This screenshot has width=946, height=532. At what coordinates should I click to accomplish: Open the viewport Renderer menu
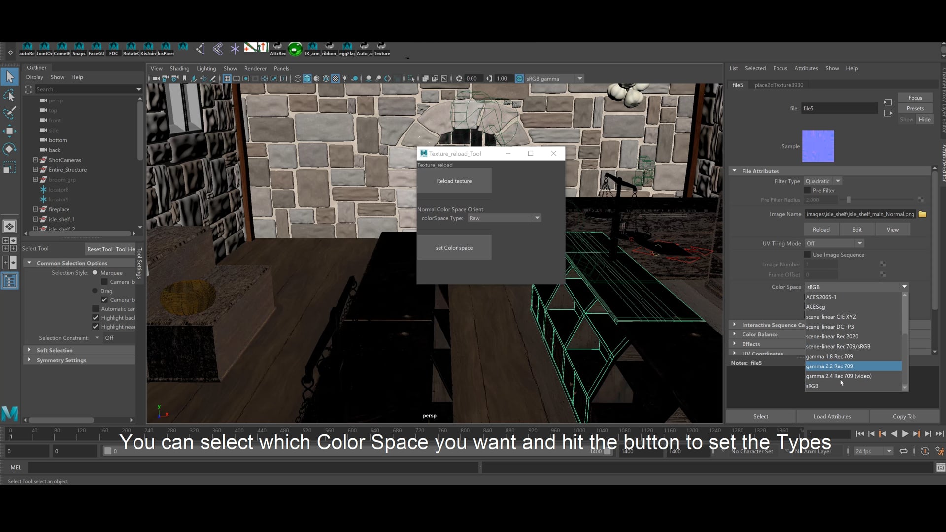[x=255, y=68]
